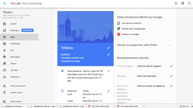Viewport: 193px width, 108px height.
Task: Click the Accueil dashboard icon
Action: click(x=5, y=24)
